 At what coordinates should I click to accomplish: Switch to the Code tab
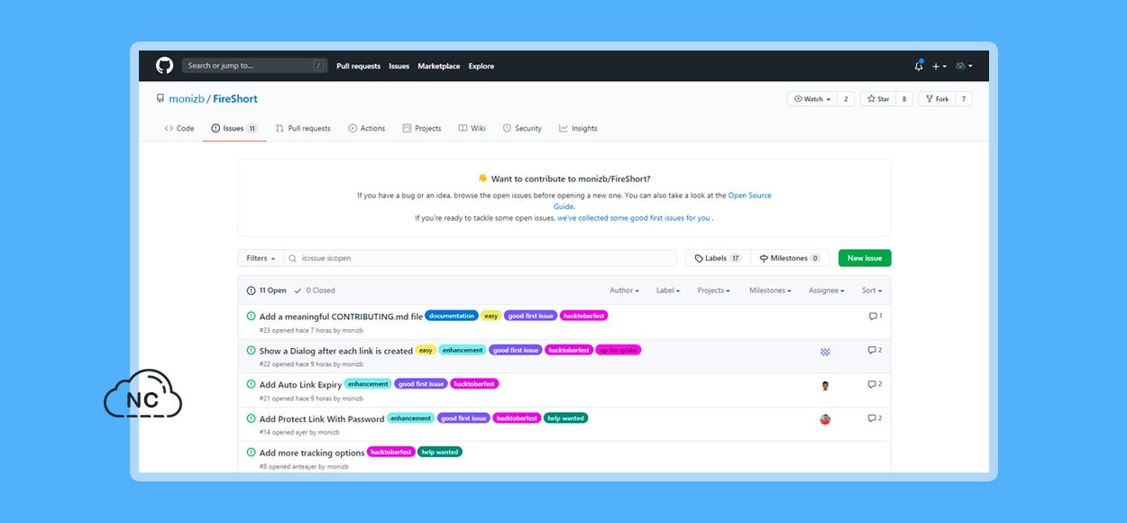[179, 128]
